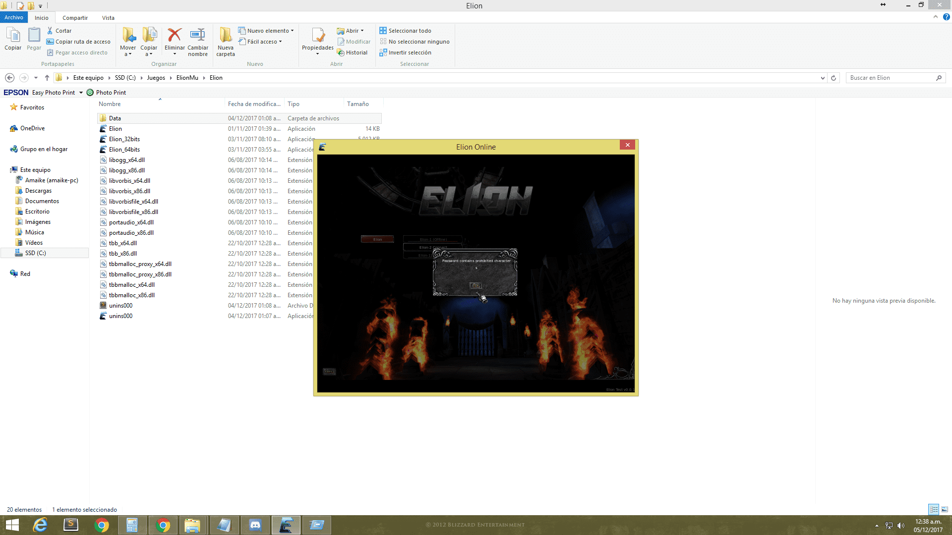Viewport: 952px width, 535px height.
Task: Click the up-one-level arrow
Action: point(47,78)
